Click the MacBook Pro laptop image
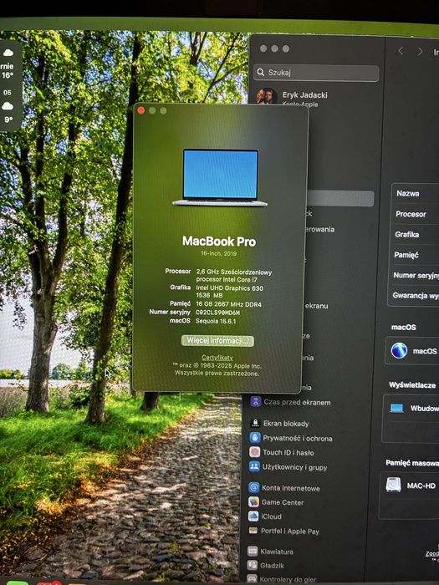 220,177
